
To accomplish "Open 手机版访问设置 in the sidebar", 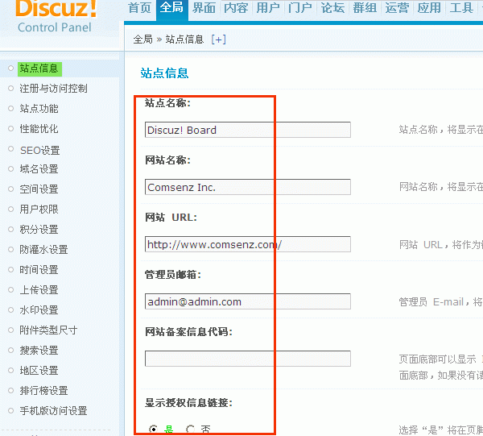I will (x=53, y=411).
